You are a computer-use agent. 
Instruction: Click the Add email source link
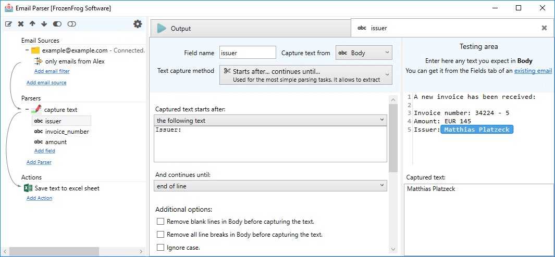point(46,82)
